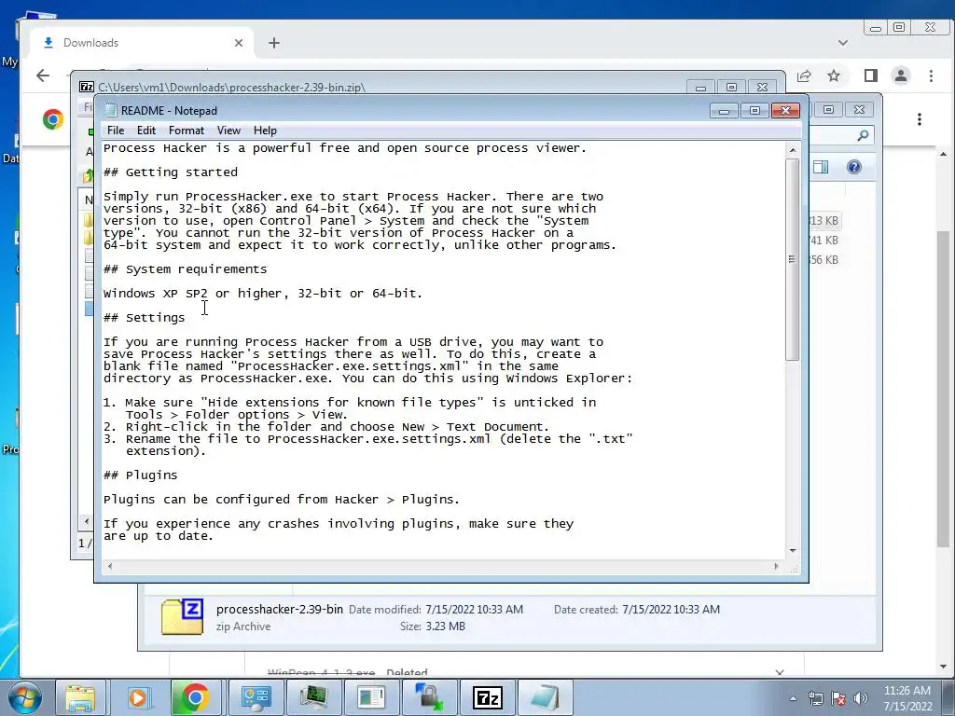The width and height of the screenshot is (955, 716).
Task: Open the Help menu in Notepad
Action: 265,131
